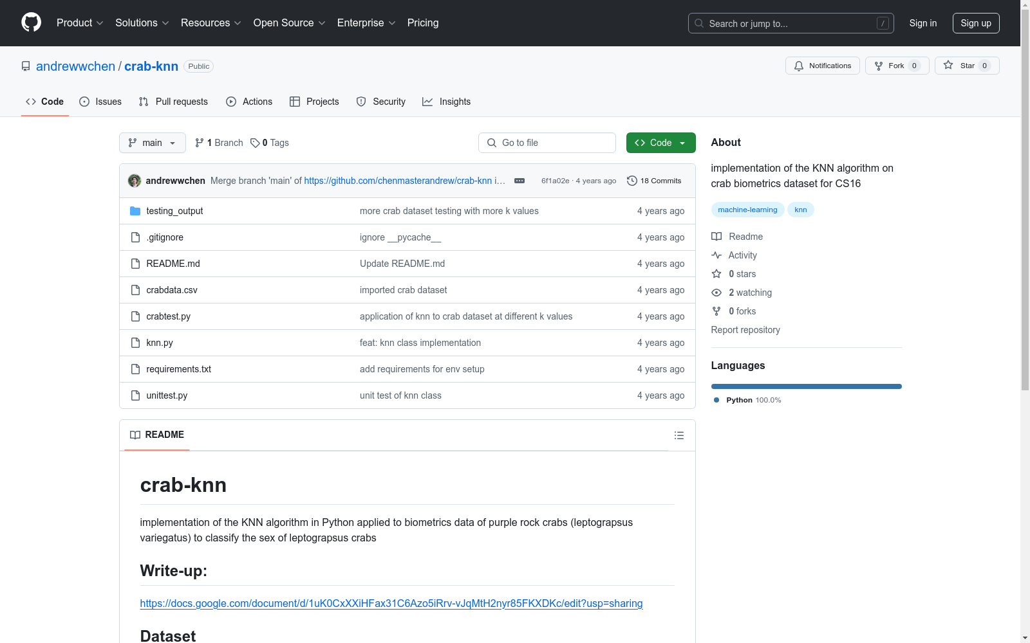Click the Sign in link
Image resolution: width=1030 pixels, height=643 pixels.
[923, 23]
